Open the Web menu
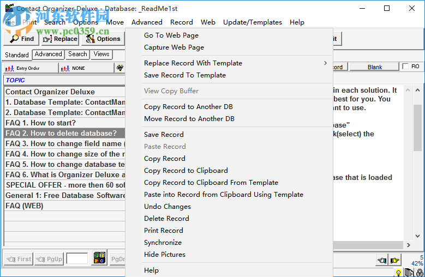This screenshot has width=425, height=277. tap(208, 22)
